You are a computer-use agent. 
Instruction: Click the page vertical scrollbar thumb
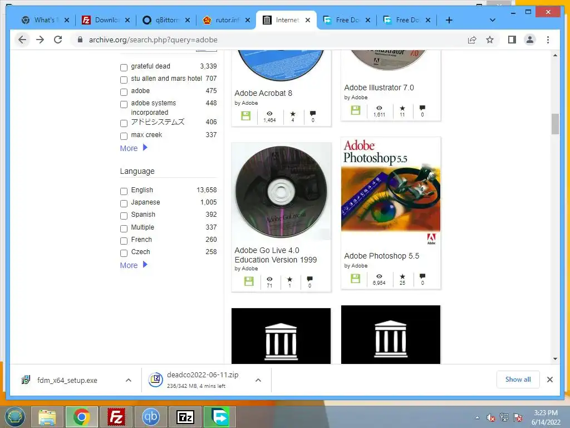pos(555,124)
